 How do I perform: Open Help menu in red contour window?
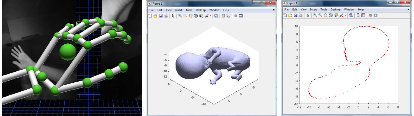pos(361,10)
